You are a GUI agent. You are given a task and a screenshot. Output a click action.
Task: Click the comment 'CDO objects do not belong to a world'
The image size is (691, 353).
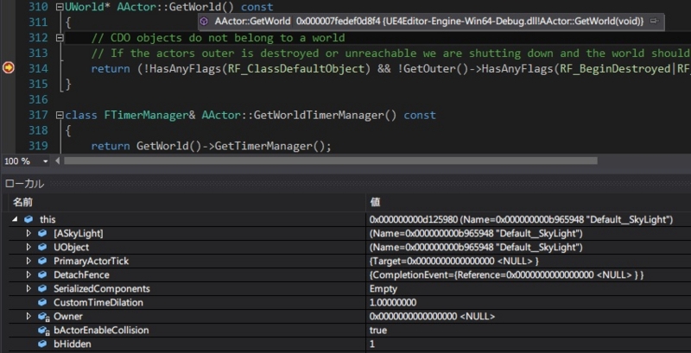pos(227,38)
